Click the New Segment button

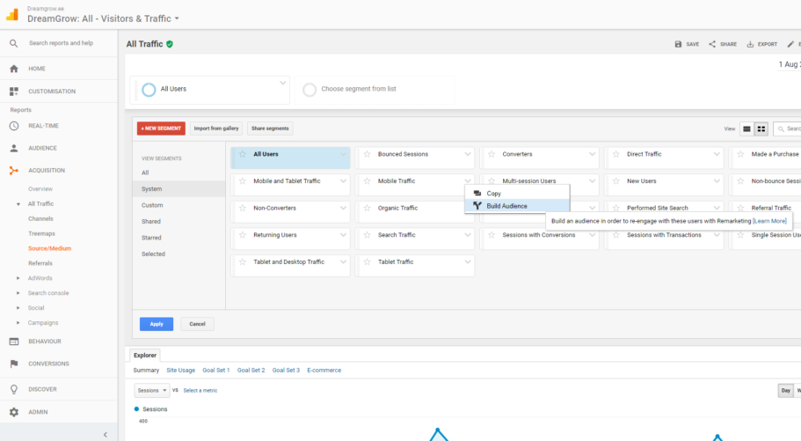pyautogui.click(x=161, y=129)
